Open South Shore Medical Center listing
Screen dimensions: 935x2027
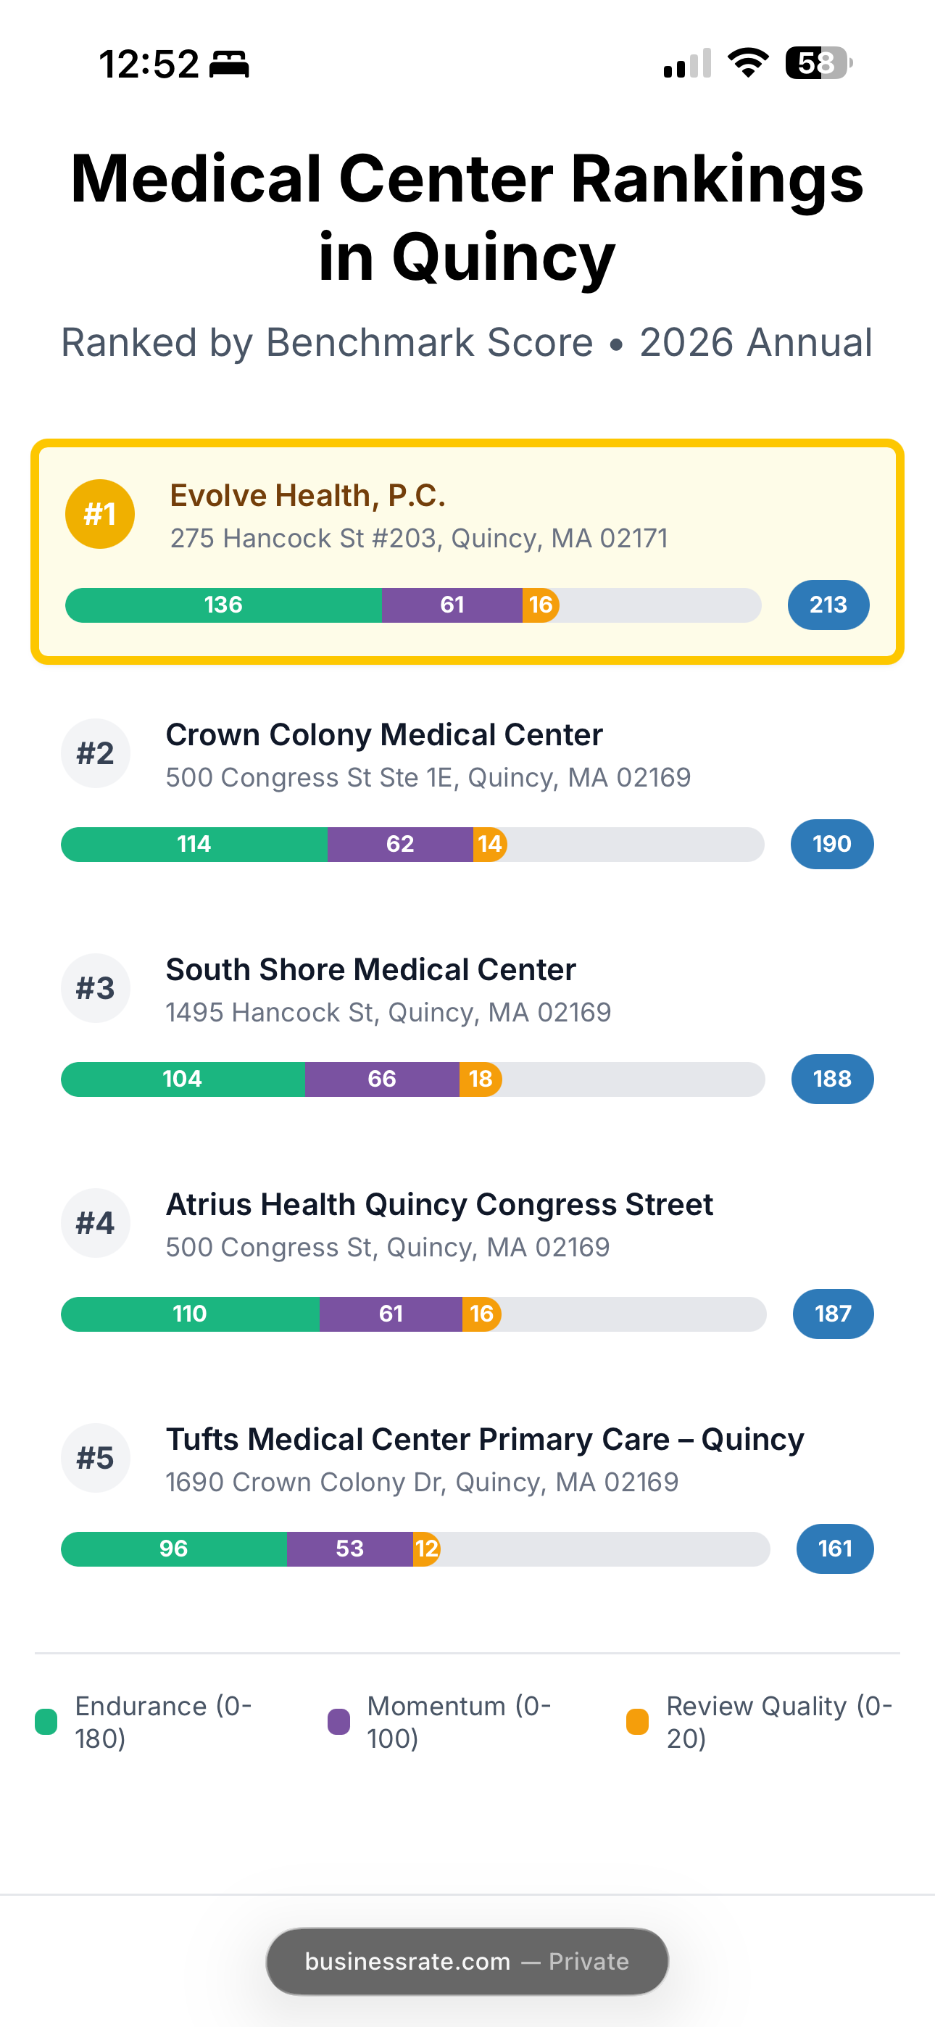(x=370, y=969)
